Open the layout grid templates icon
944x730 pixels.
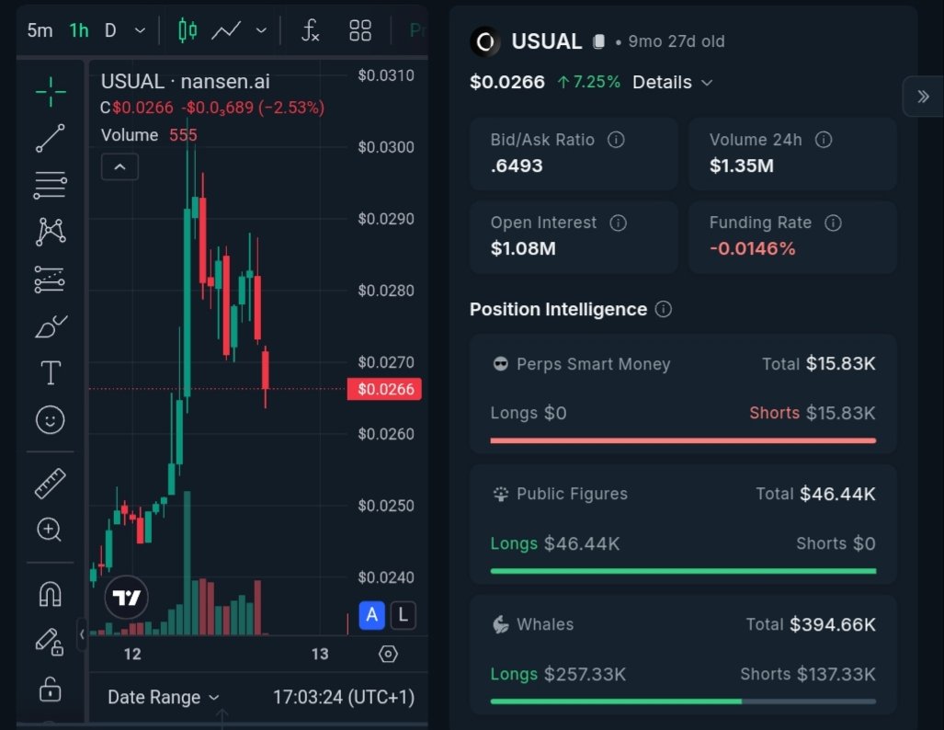point(360,30)
